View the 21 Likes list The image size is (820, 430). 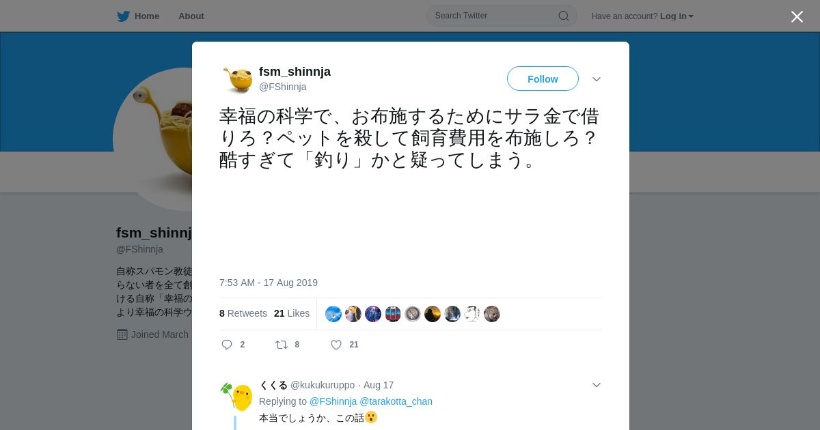click(292, 313)
